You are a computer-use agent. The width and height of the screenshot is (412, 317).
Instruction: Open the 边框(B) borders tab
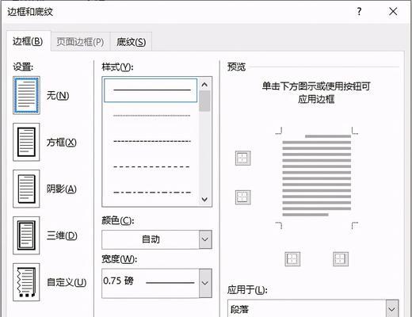pyautogui.click(x=28, y=41)
